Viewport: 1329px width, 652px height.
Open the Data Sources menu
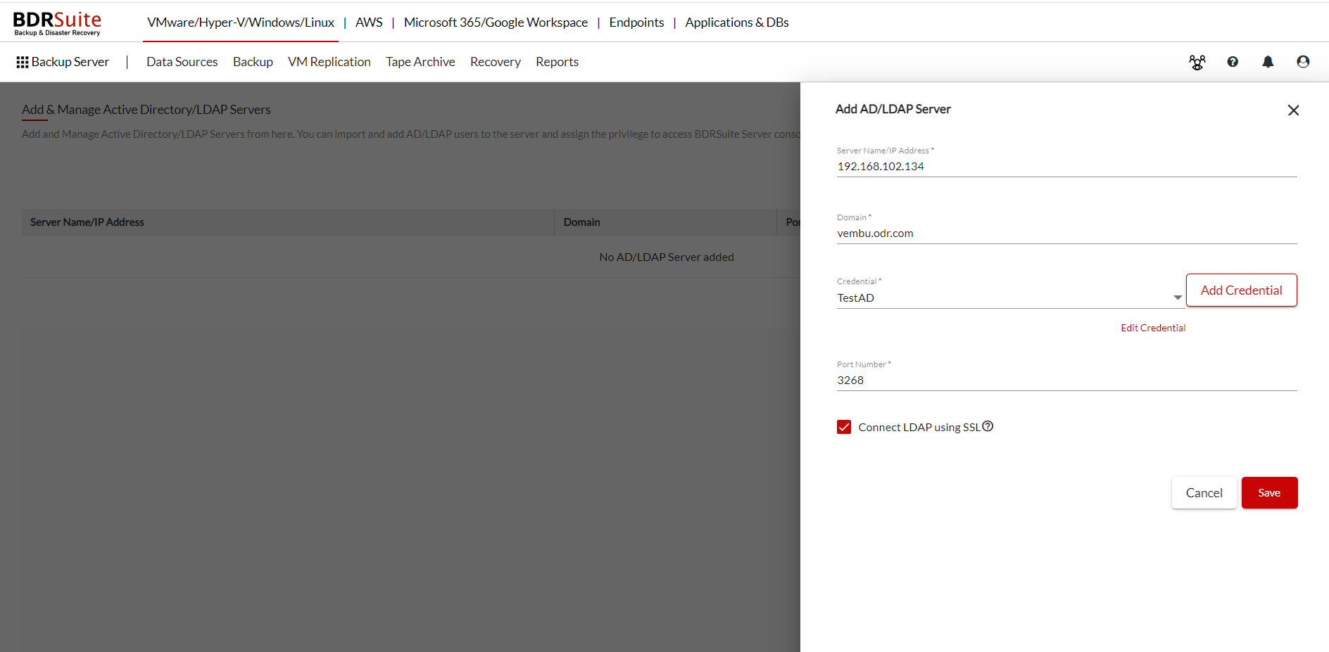[182, 62]
